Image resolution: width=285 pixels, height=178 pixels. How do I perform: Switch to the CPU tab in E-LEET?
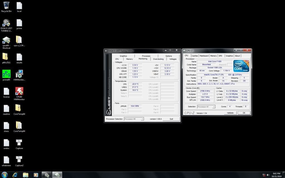tap(117, 59)
